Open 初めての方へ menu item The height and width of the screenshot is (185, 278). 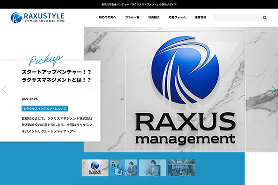107,18
